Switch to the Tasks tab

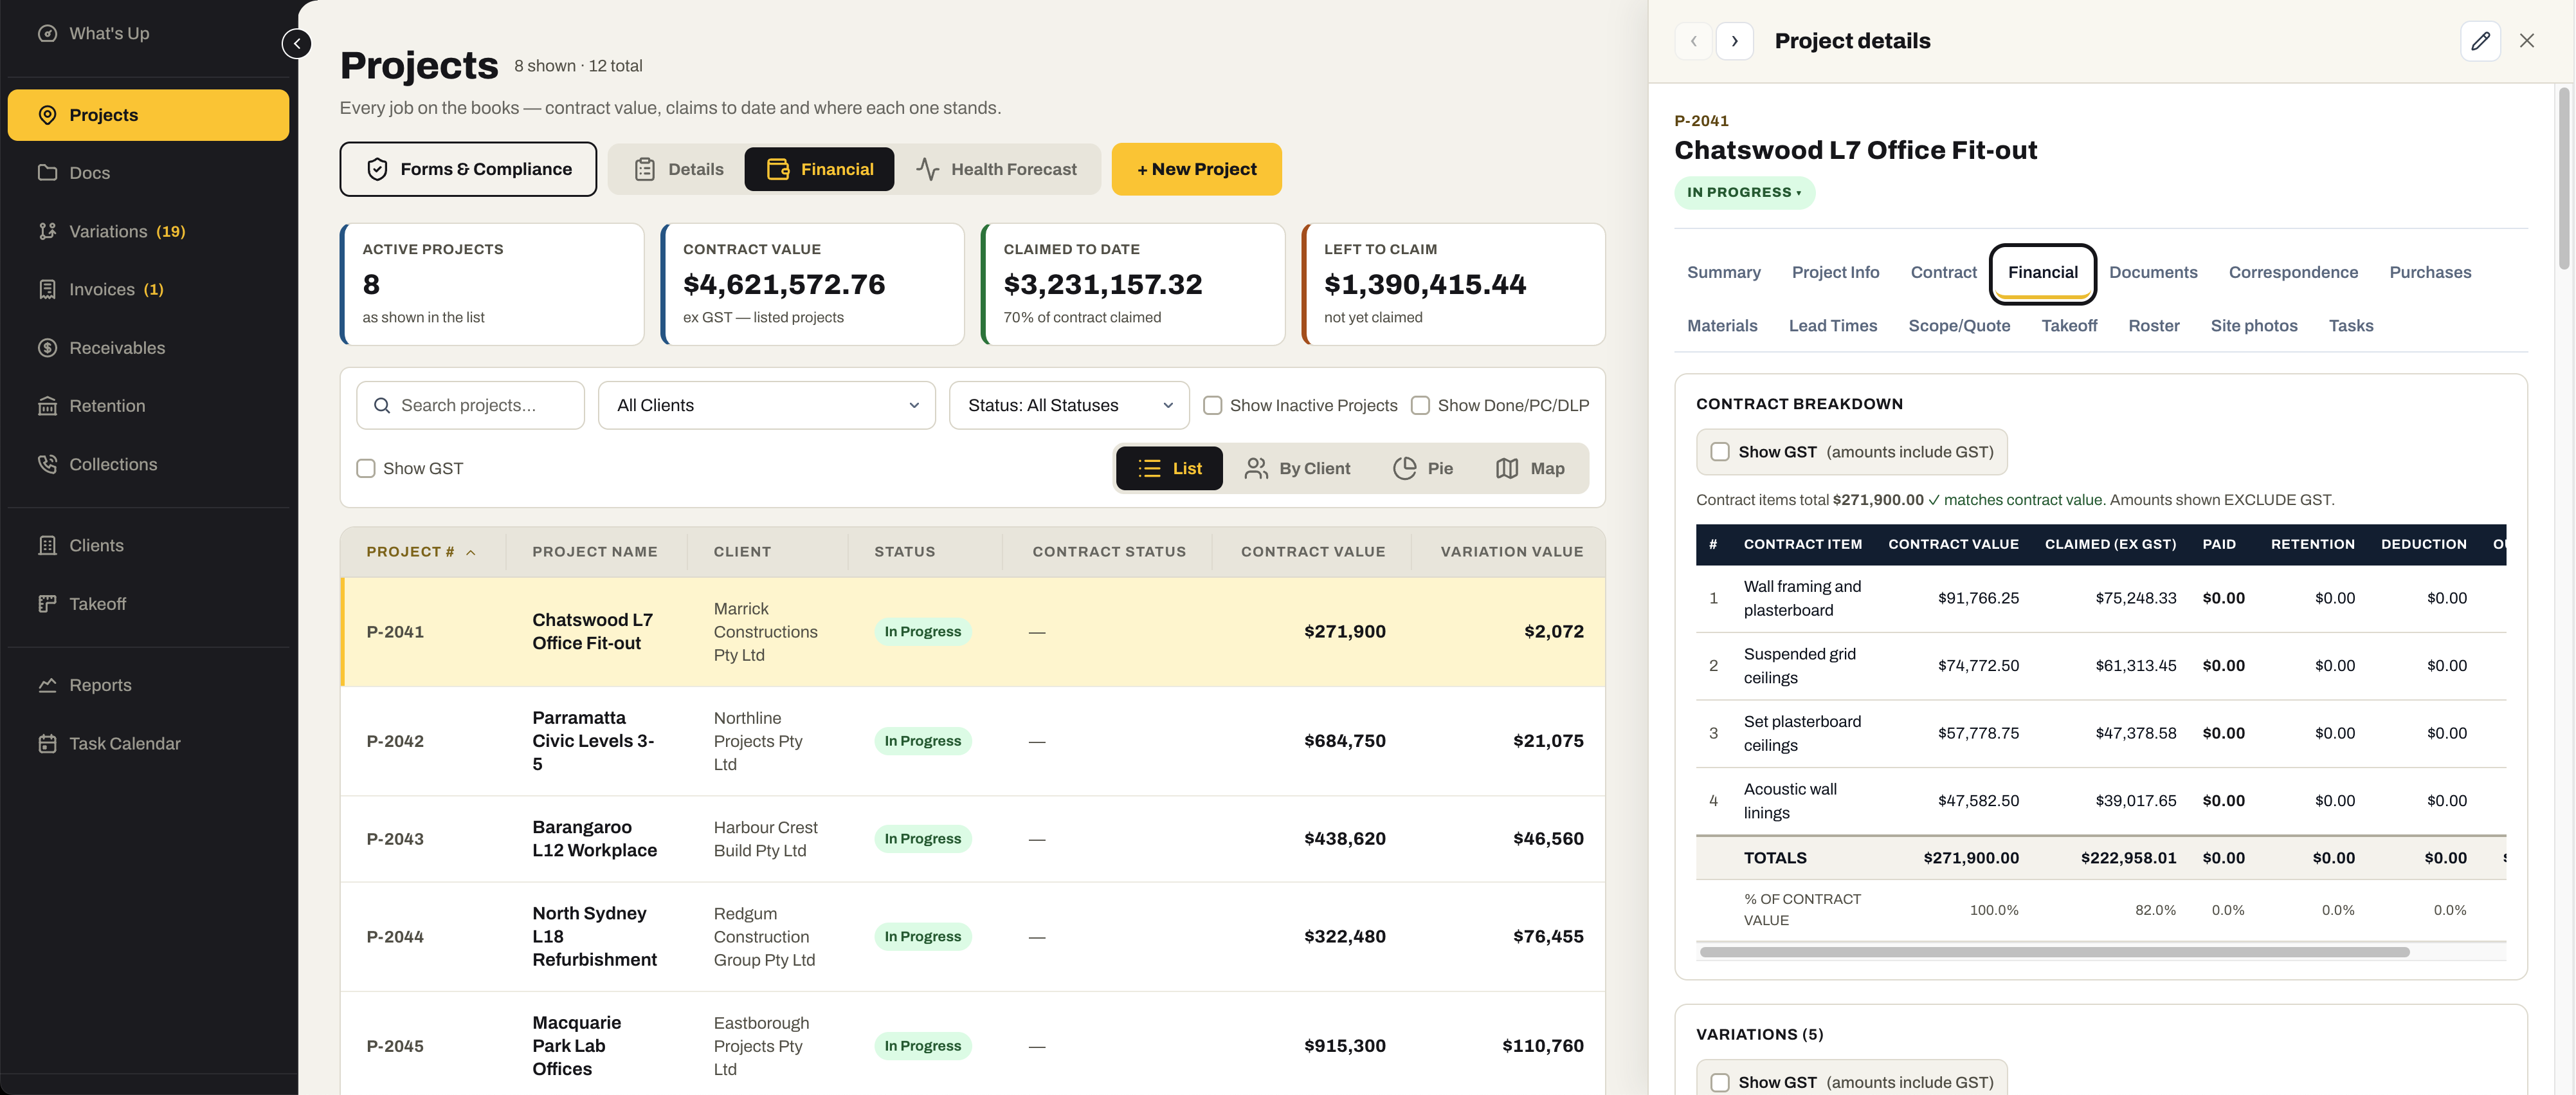point(2350,326)
